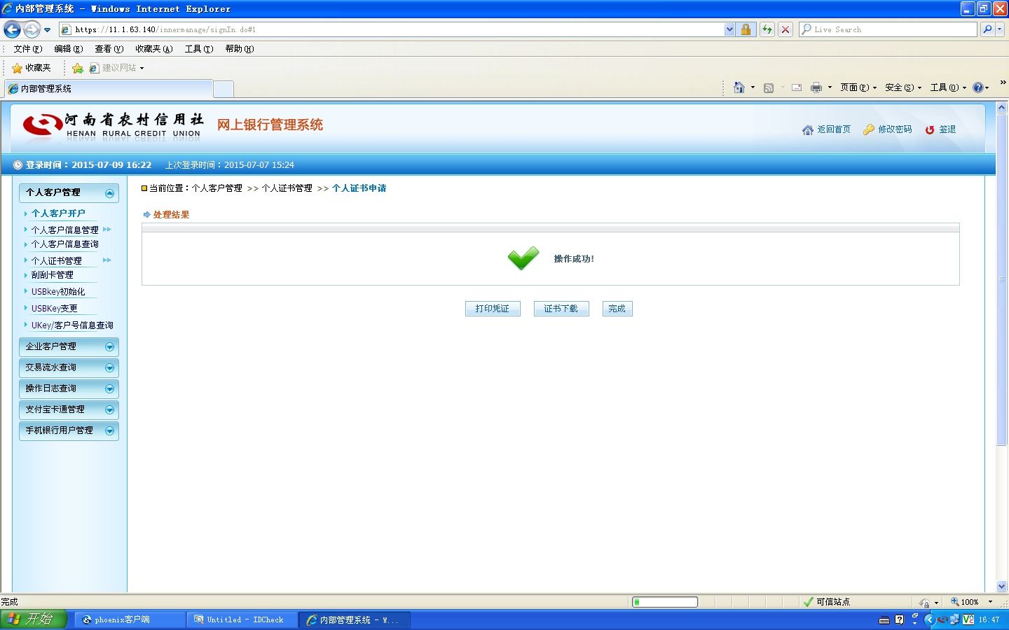The height and width of the screenshot is (630, 1009).
Task: Click the scrollbar down arrow
Action: pos(1001,587)
